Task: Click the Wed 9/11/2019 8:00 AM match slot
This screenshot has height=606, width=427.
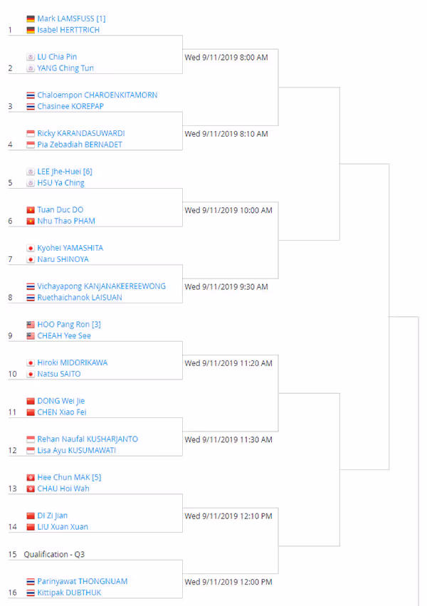Action: [226, 58]
